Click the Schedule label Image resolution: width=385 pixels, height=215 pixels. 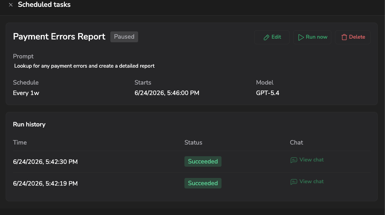tap(26, 83)
